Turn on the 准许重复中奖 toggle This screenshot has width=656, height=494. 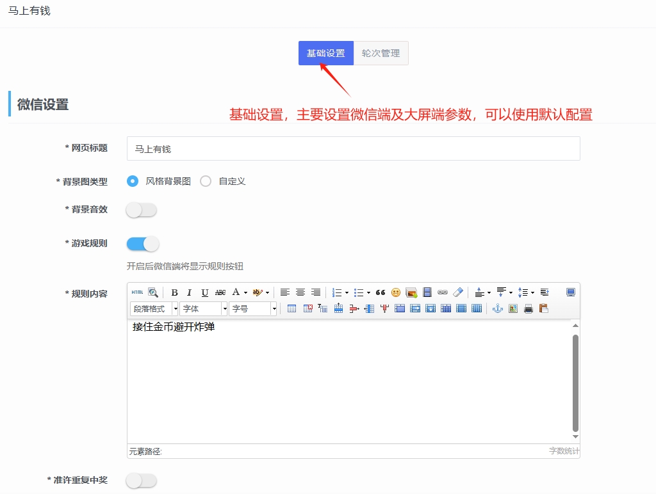(x=141, y=481)
